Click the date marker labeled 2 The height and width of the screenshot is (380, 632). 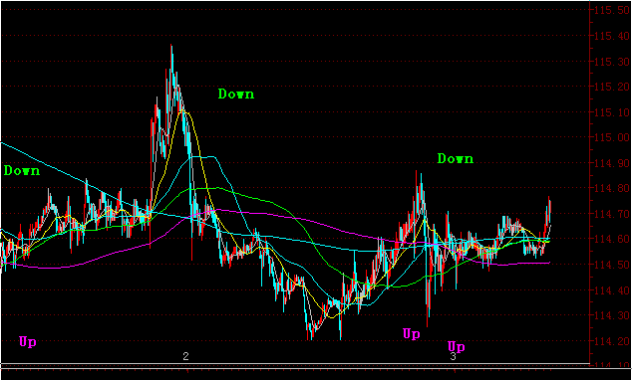185,356
